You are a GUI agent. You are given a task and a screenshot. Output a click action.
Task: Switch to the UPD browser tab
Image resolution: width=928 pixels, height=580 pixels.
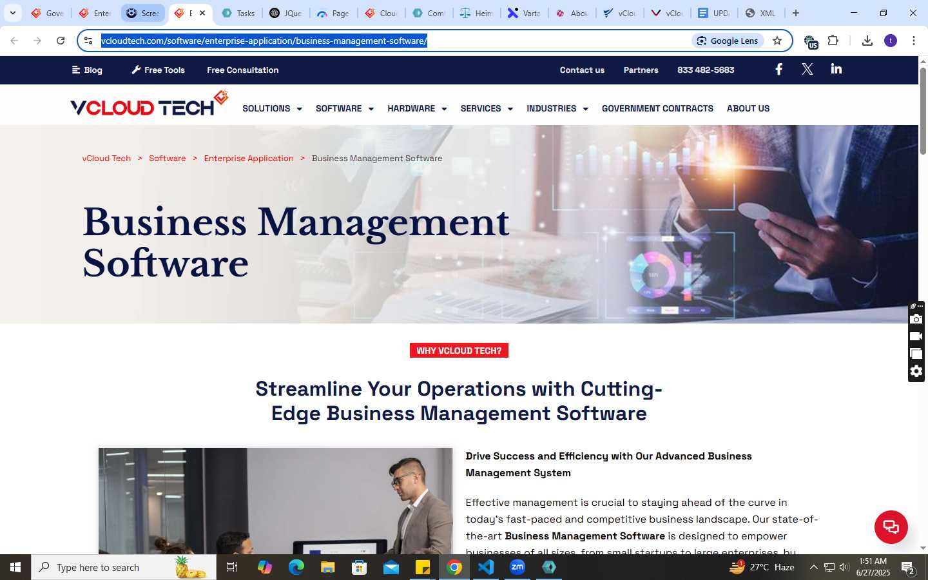[713, 13]
